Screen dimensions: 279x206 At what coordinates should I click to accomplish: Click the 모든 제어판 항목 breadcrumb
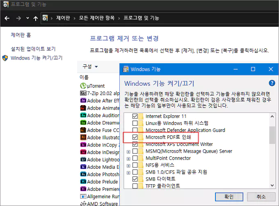pyautogui.click(x=97, y=18)
